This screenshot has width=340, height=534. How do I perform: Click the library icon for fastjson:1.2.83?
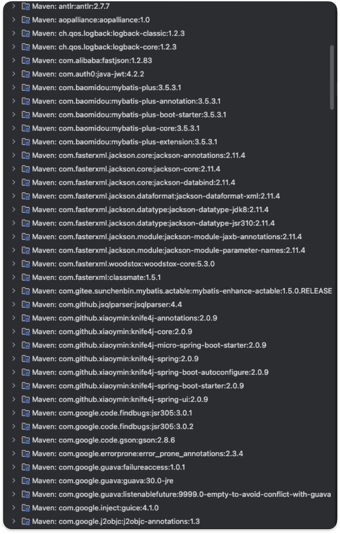point(26,61)
